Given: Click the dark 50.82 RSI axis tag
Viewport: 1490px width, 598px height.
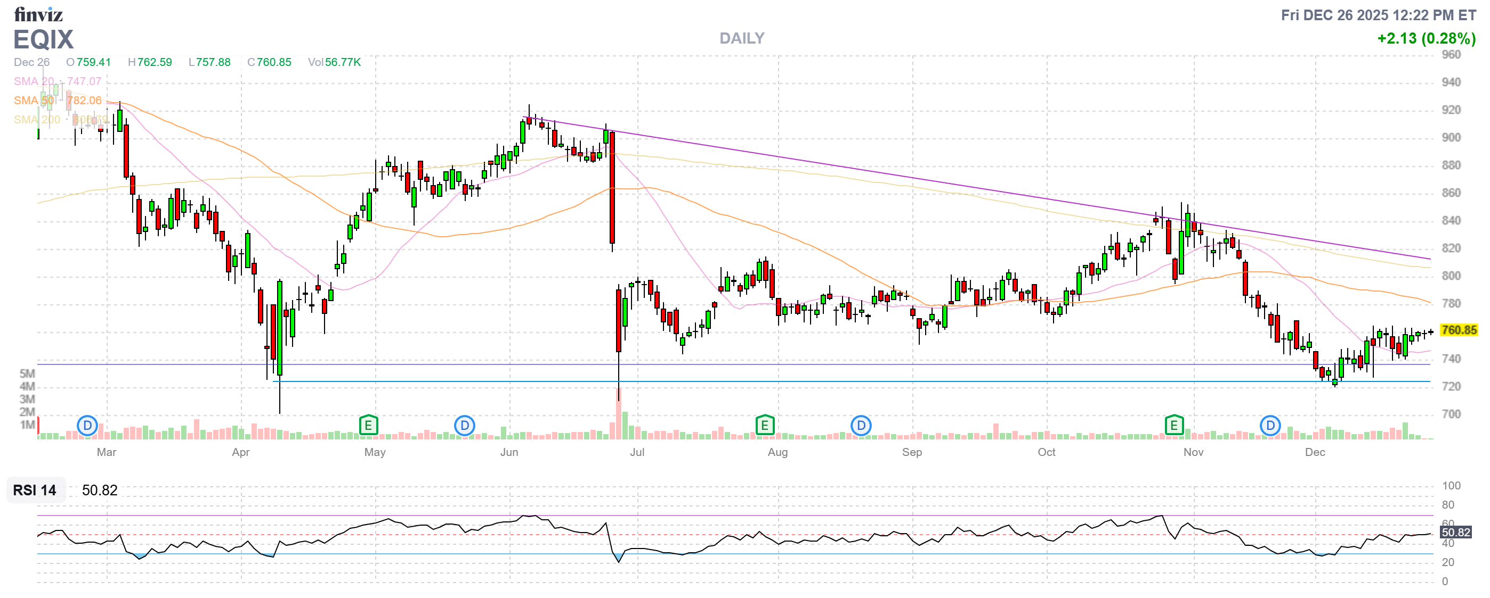Looking at the screenshot, I should click(1455, 532).
